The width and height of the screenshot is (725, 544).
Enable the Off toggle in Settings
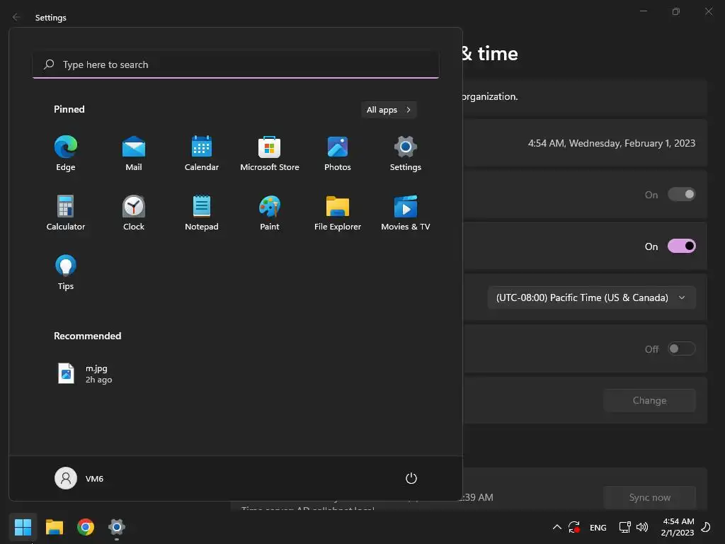[x=681, y=348]
